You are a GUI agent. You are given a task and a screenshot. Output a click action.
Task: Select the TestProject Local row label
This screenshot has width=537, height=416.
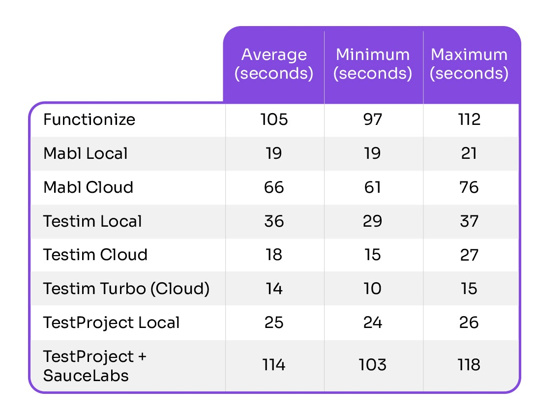click(112, 323)
